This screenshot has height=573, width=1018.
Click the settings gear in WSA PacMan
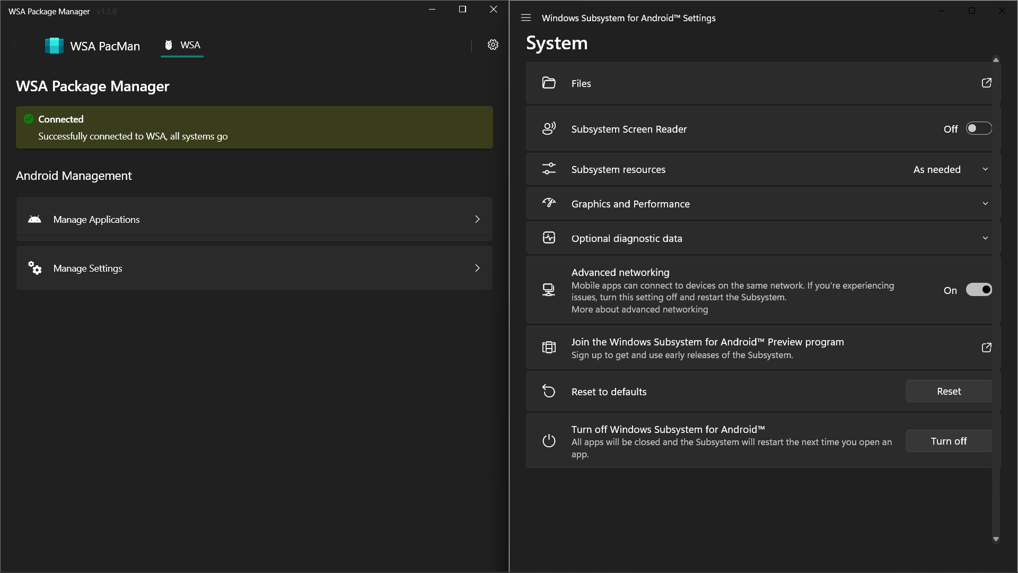point(493,45)
